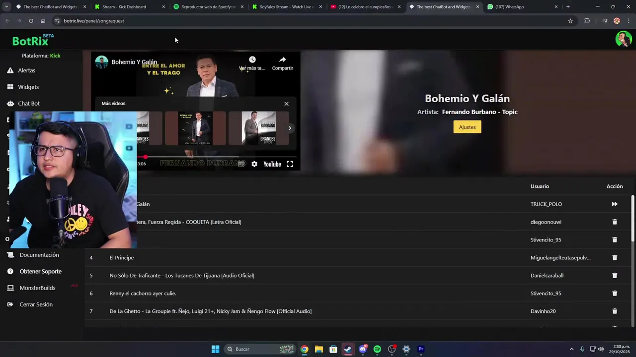Go to the browser home page
636x357 pixels.
[x=43, y=21]
